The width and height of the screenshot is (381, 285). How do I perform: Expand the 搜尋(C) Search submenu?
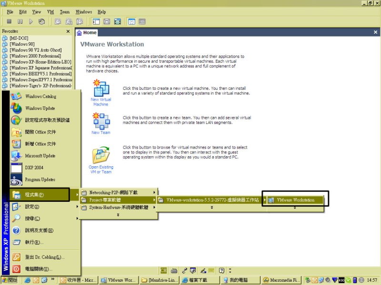coord(45,218)
